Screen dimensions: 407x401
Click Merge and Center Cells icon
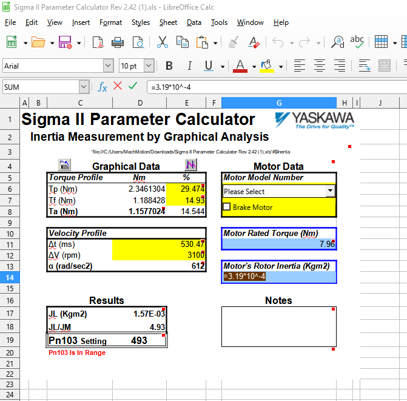click(x=385, y=66)
